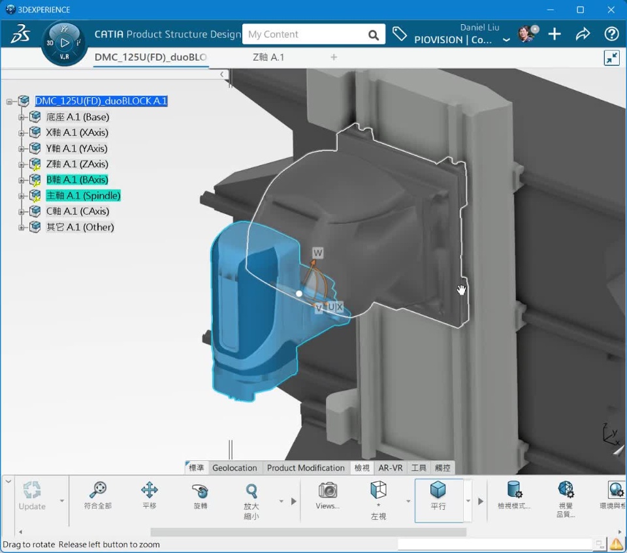This screenshot has width=627, height=553.
Task: Expand the B軸 A.1 (BAxis) node
Action: tap(21, 180)
